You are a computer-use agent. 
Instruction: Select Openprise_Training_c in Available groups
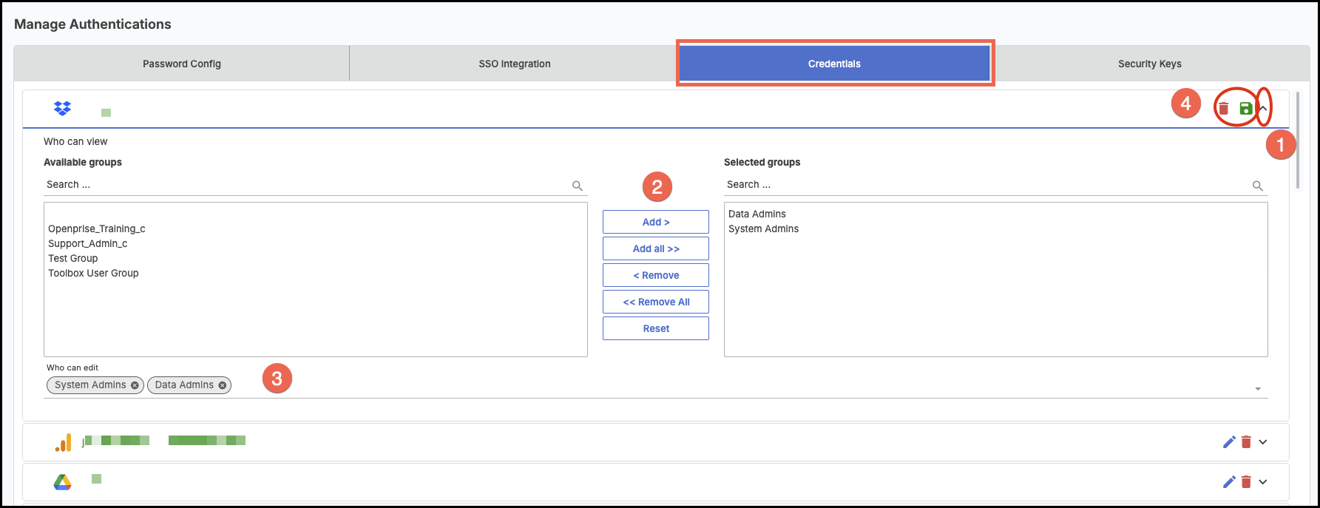coord(97,228)
